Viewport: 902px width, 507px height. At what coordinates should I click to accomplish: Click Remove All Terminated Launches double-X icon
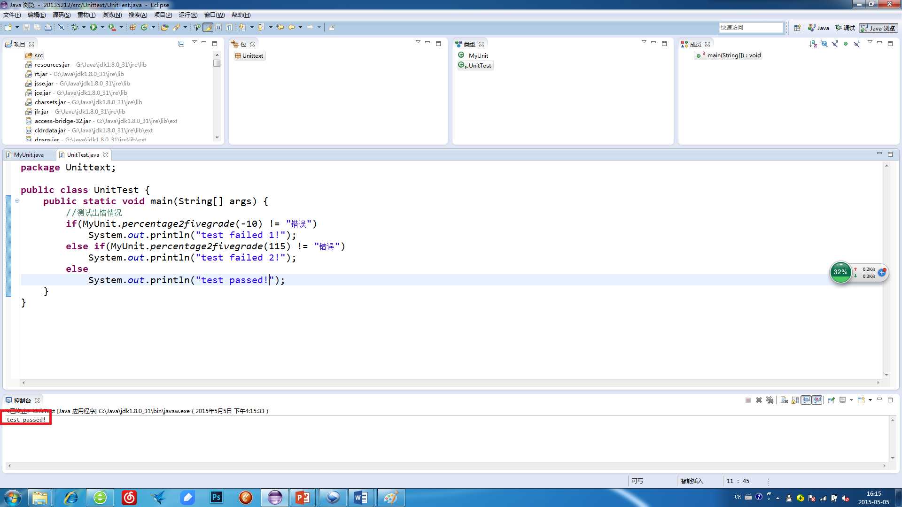(x=770, y=400)
